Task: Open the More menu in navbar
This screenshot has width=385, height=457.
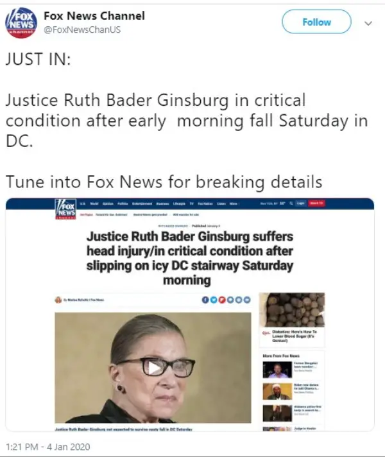Action: point(234,203)
